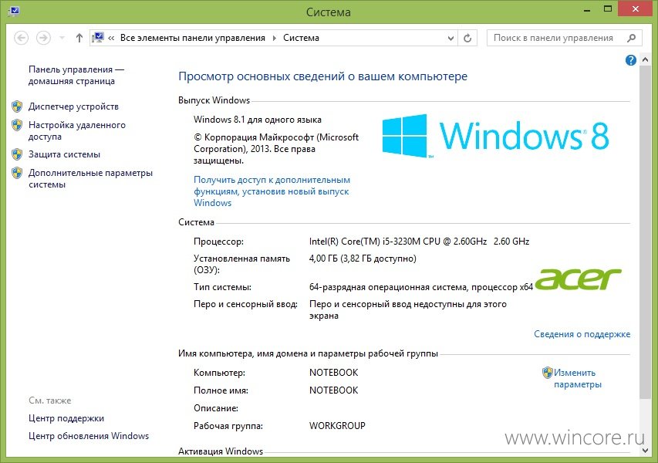Click the search magnifier icon

click(632, 38)
